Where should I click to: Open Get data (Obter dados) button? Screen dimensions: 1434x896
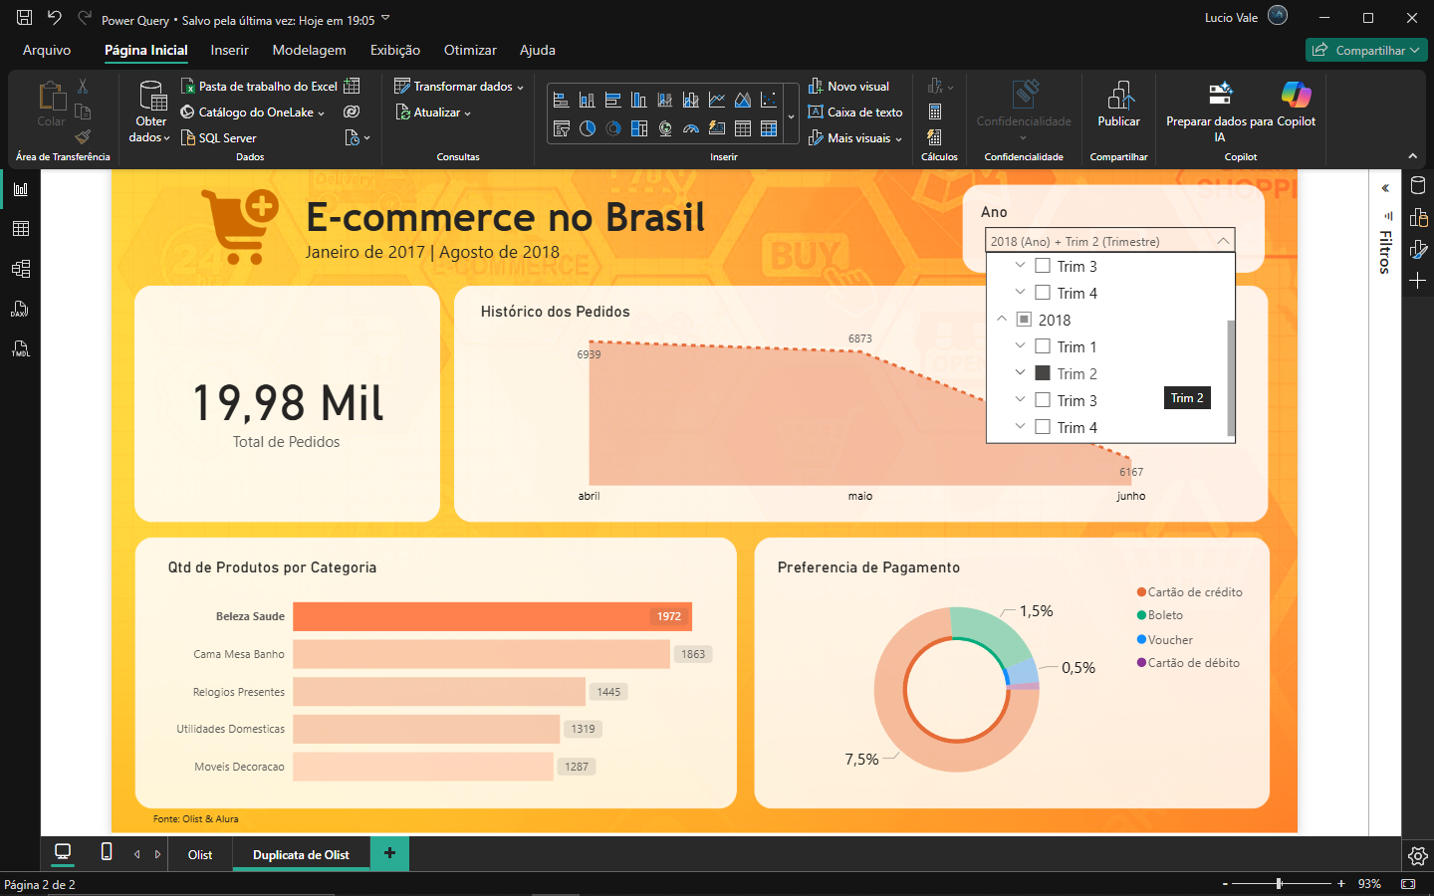(x=150, y=112)
